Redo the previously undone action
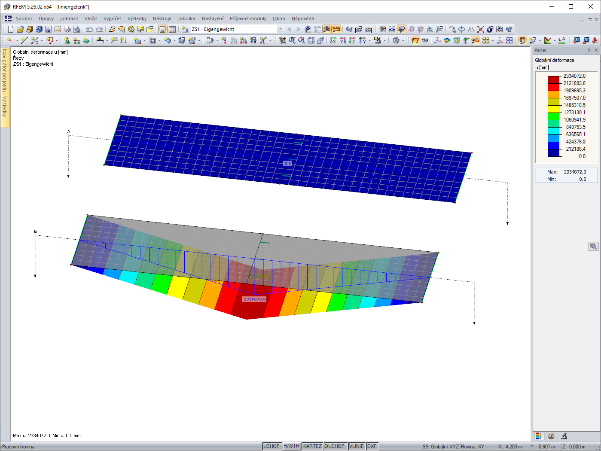Screen dimensions: 601x451 99,29
